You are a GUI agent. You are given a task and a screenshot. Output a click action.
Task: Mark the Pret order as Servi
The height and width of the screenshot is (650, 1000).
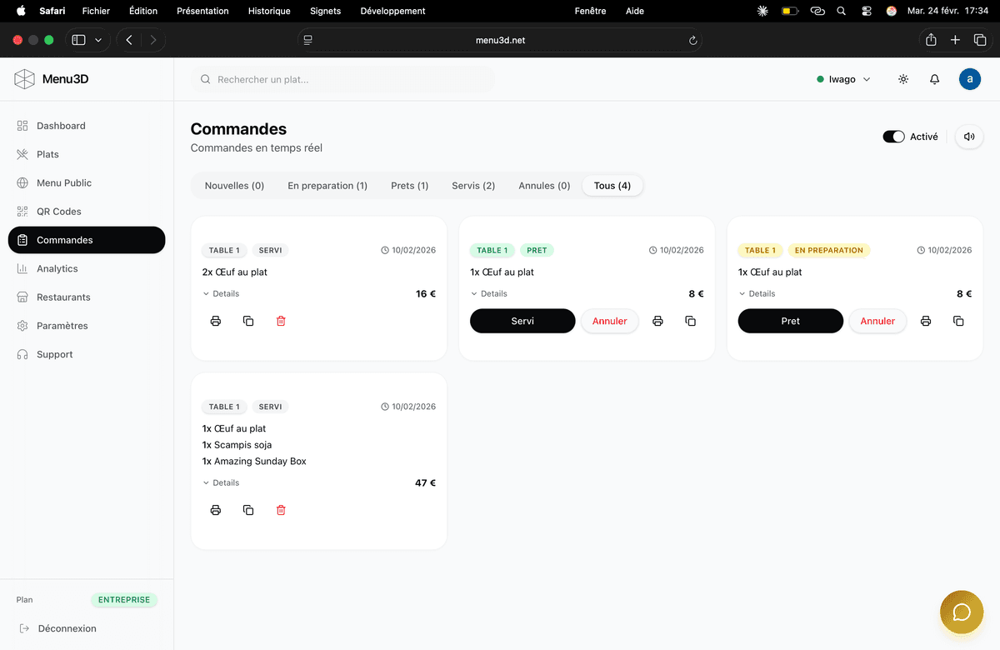[x=522, y=321]
